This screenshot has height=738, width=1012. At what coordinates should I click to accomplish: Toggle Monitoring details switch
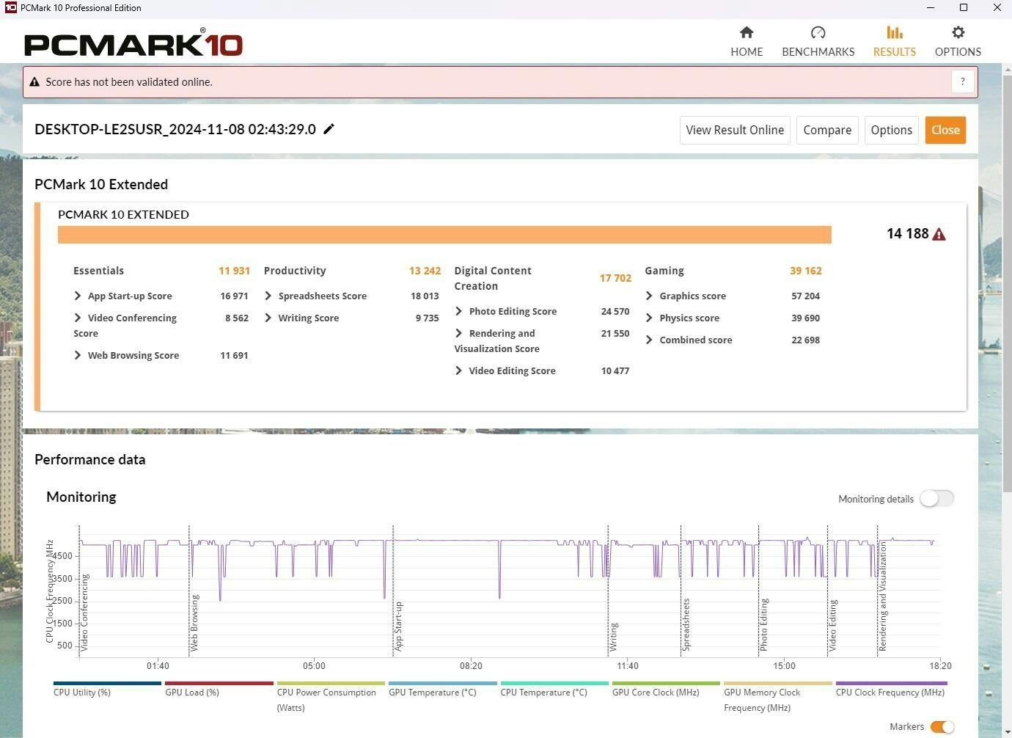pyautogui.click(x=936, y=499)
